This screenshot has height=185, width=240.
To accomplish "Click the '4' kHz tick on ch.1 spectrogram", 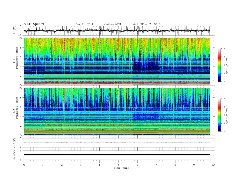I will 21,67.
